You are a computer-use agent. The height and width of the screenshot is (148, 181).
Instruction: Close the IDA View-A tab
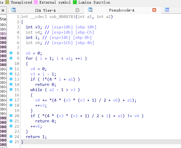77,10
